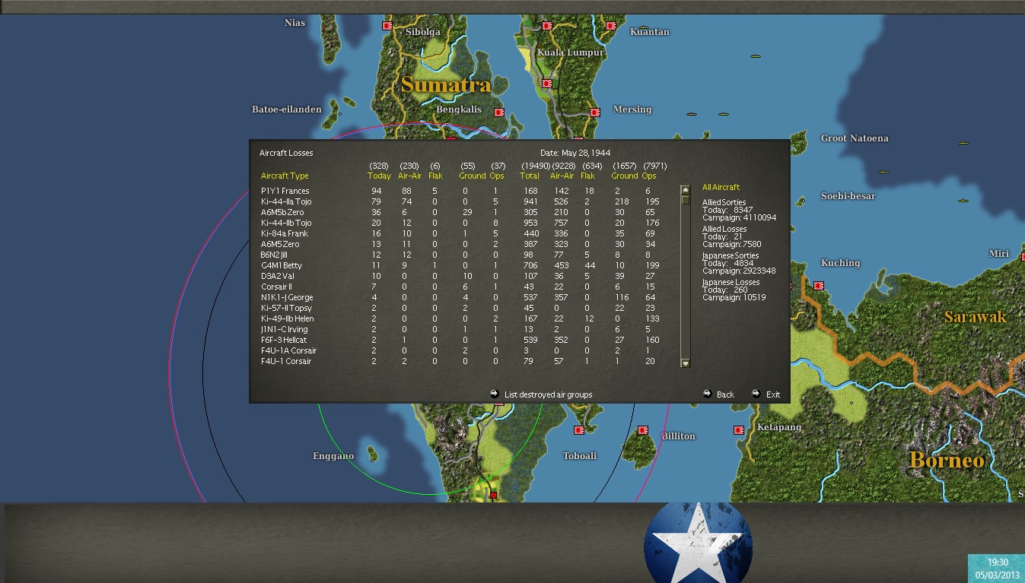Select the Japanese base flag at Kuching
The image size is (1025, 583).
tap(819, 286)
